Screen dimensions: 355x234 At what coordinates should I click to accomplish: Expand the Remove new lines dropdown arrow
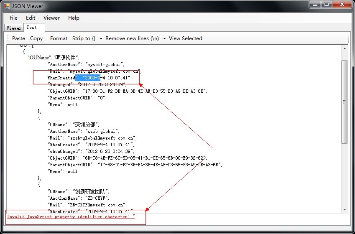click(x=165, y=38)
